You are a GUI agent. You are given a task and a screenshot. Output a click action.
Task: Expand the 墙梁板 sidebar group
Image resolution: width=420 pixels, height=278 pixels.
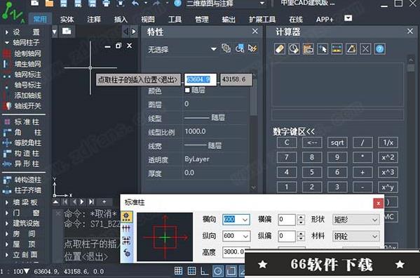point(22,202)
